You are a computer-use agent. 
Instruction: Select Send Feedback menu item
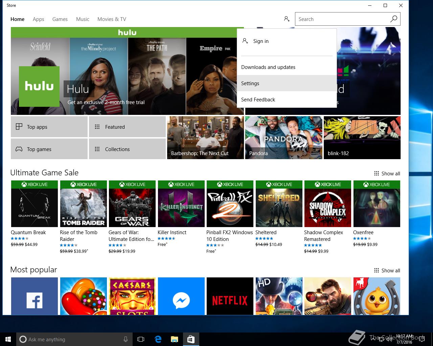287,99
